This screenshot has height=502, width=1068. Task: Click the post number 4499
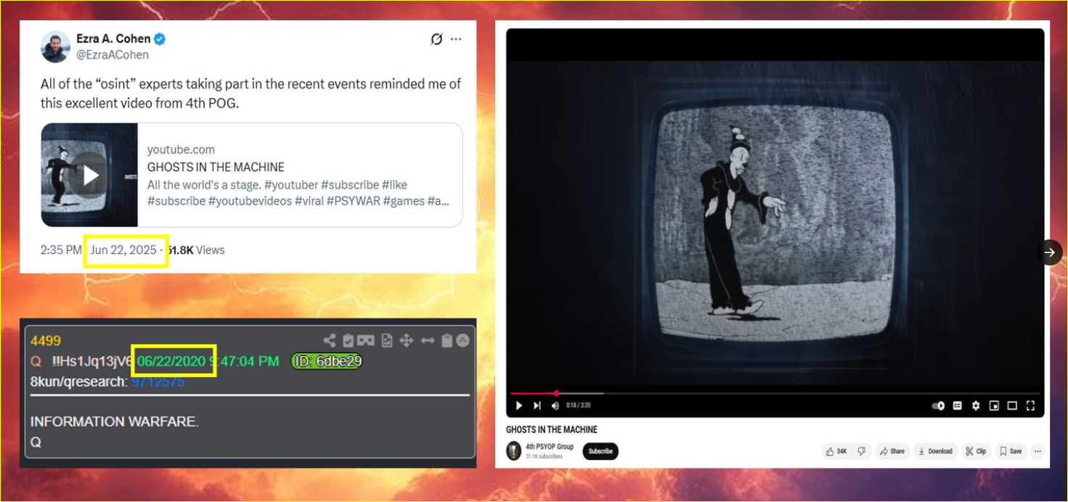click(46, 341)
